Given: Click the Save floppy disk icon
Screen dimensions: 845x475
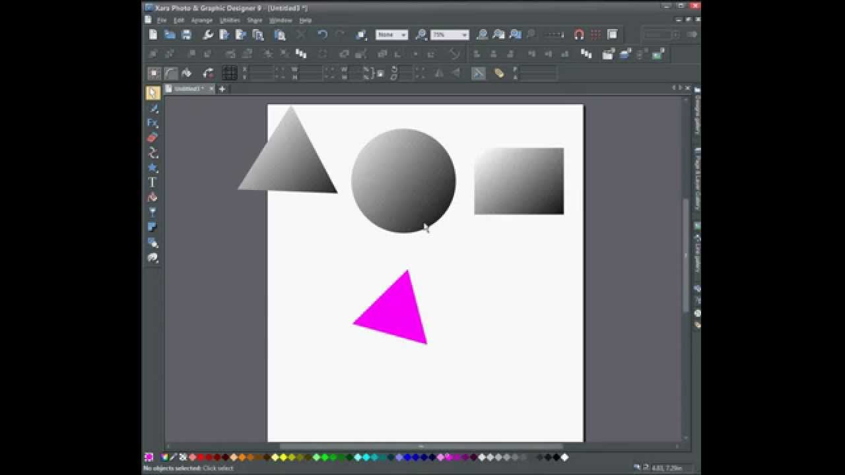Looking at the screenshot, I should point(186,34).
